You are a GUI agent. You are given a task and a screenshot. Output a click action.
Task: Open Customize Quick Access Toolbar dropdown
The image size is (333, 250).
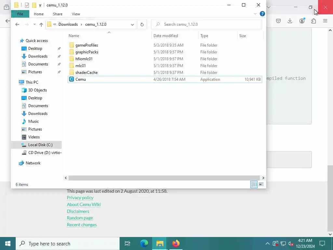40,6
